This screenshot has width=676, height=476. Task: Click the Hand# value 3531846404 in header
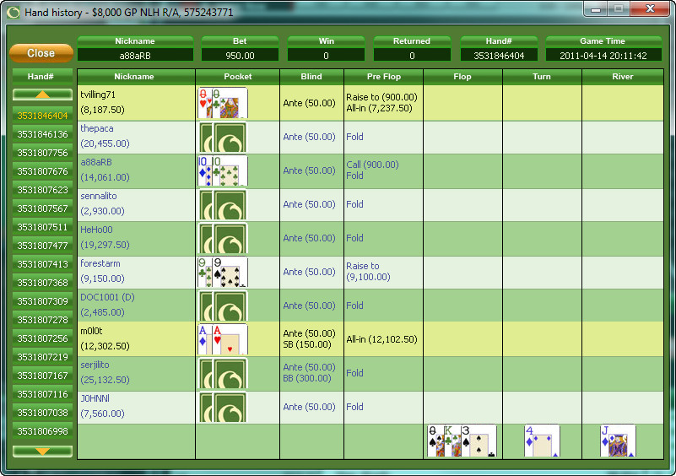point(499,56)
